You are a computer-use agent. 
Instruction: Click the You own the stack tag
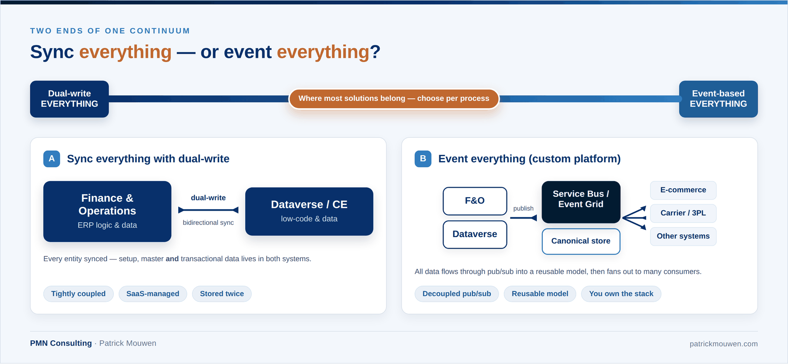point(621,294)
